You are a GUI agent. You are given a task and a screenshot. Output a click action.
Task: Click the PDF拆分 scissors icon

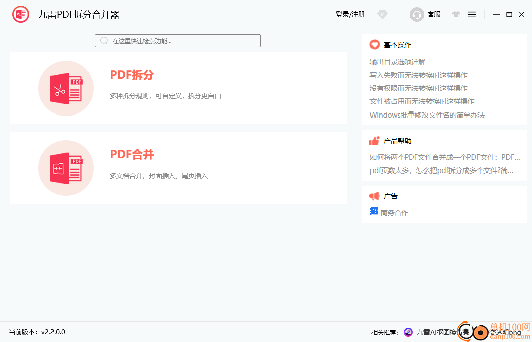click(66, 88)
